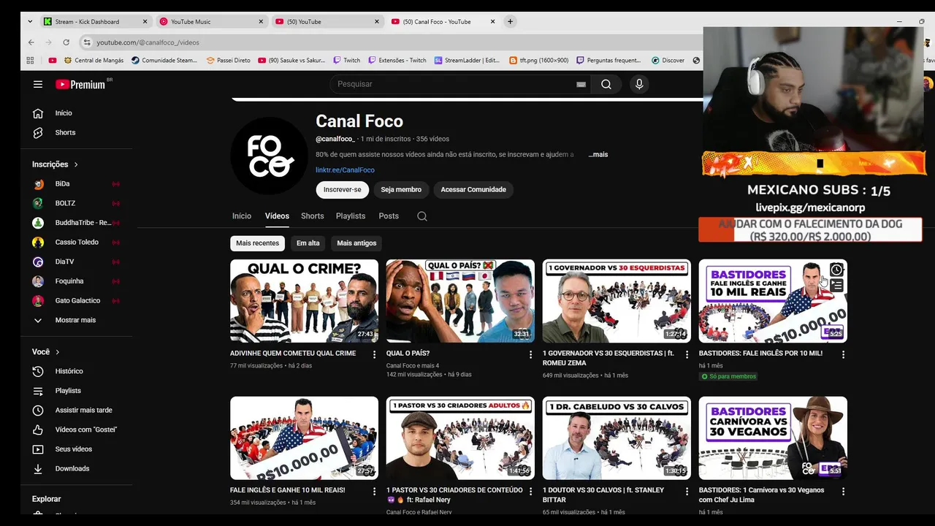Viewport: 935px width, 526px height.
Task: Open Gato Galactico channel subscription
Action: (77, 301)
